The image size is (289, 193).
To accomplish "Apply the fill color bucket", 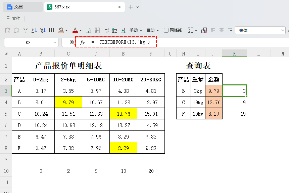I will pos(61,30).
